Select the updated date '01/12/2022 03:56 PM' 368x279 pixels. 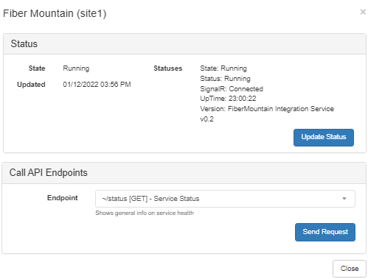point(97,85)
